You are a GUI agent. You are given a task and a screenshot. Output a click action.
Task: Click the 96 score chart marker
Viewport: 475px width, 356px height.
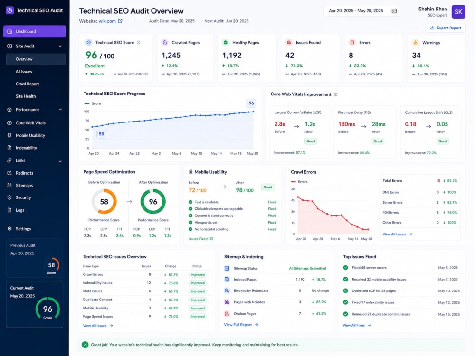point(251,103)
